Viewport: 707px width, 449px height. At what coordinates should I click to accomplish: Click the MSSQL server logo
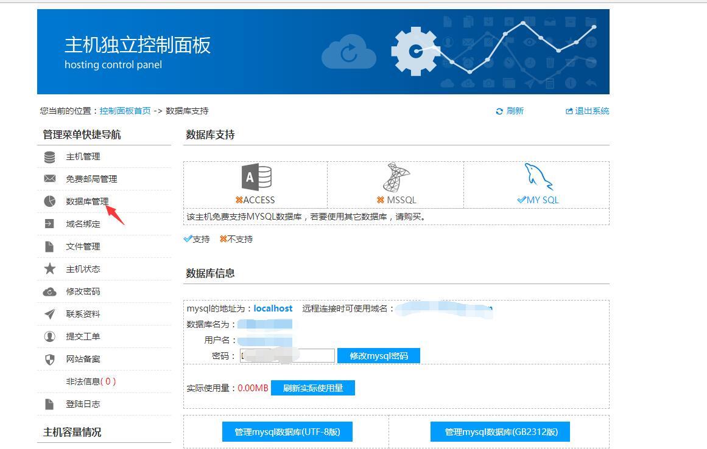point(396,177)
